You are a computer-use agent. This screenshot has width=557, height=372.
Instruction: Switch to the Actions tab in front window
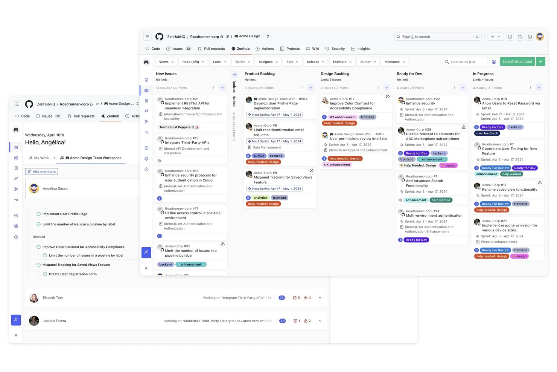click(x=265, y=49)
